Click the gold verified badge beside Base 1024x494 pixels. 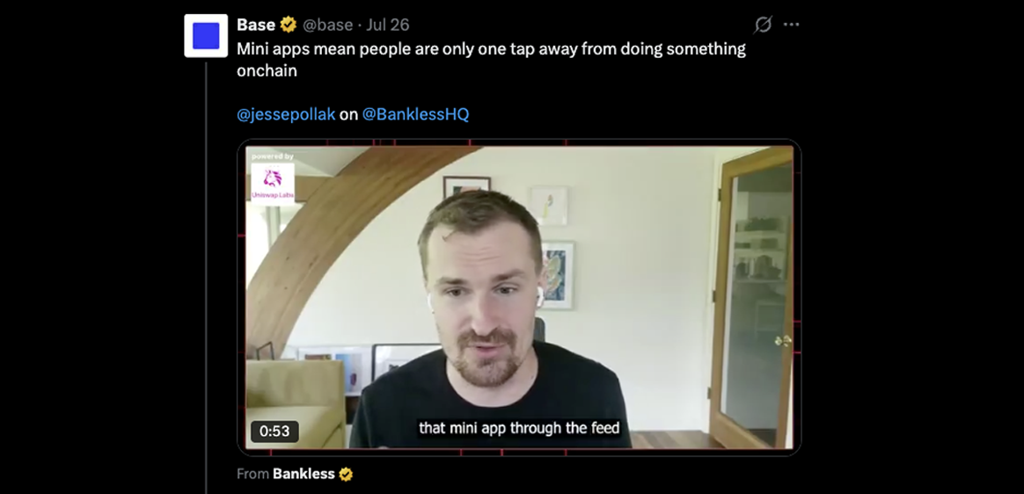[x=288, y=25]
